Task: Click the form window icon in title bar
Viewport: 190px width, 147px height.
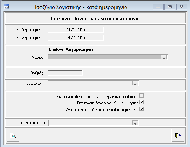Action: pyautogui.click(x=7, y=7)
